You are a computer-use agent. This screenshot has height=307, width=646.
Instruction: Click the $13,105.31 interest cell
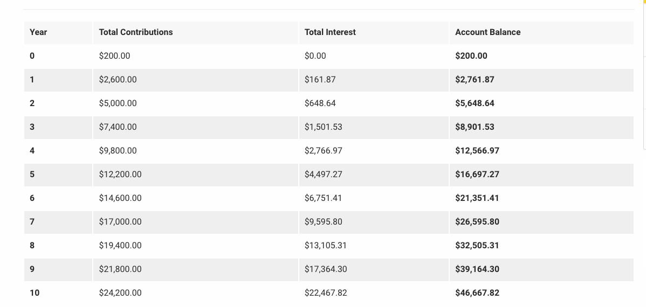[x=326, y=246]
